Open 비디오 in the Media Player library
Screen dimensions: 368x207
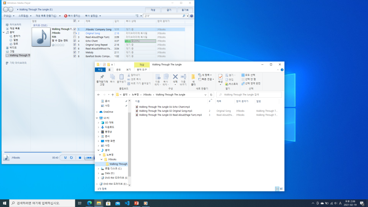pyautogui.click(x=11, y=48)
